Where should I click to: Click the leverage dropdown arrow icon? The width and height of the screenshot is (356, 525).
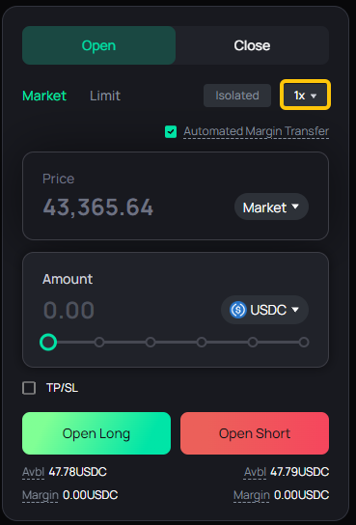314,97
